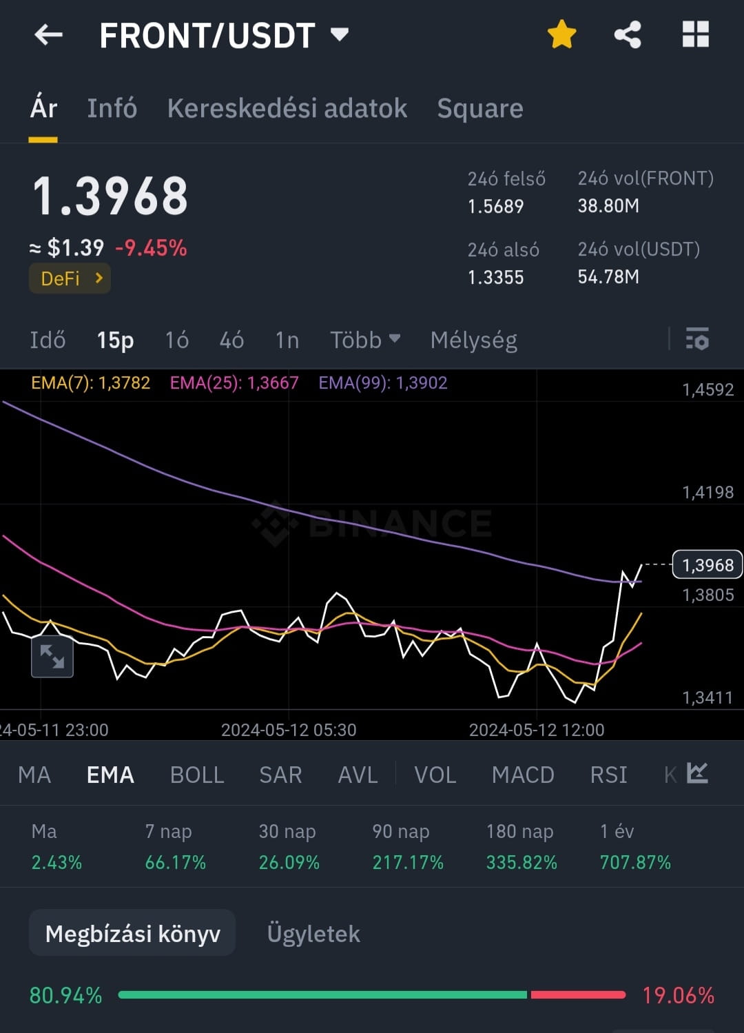
Task: Tap the buy/sell ratio bar
Action: [x=372, y=995]
